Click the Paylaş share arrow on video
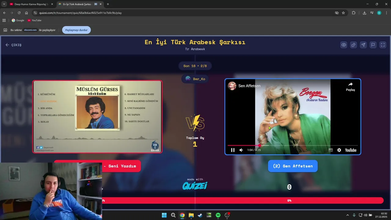 pyautogui.click(x=350, y=86)
